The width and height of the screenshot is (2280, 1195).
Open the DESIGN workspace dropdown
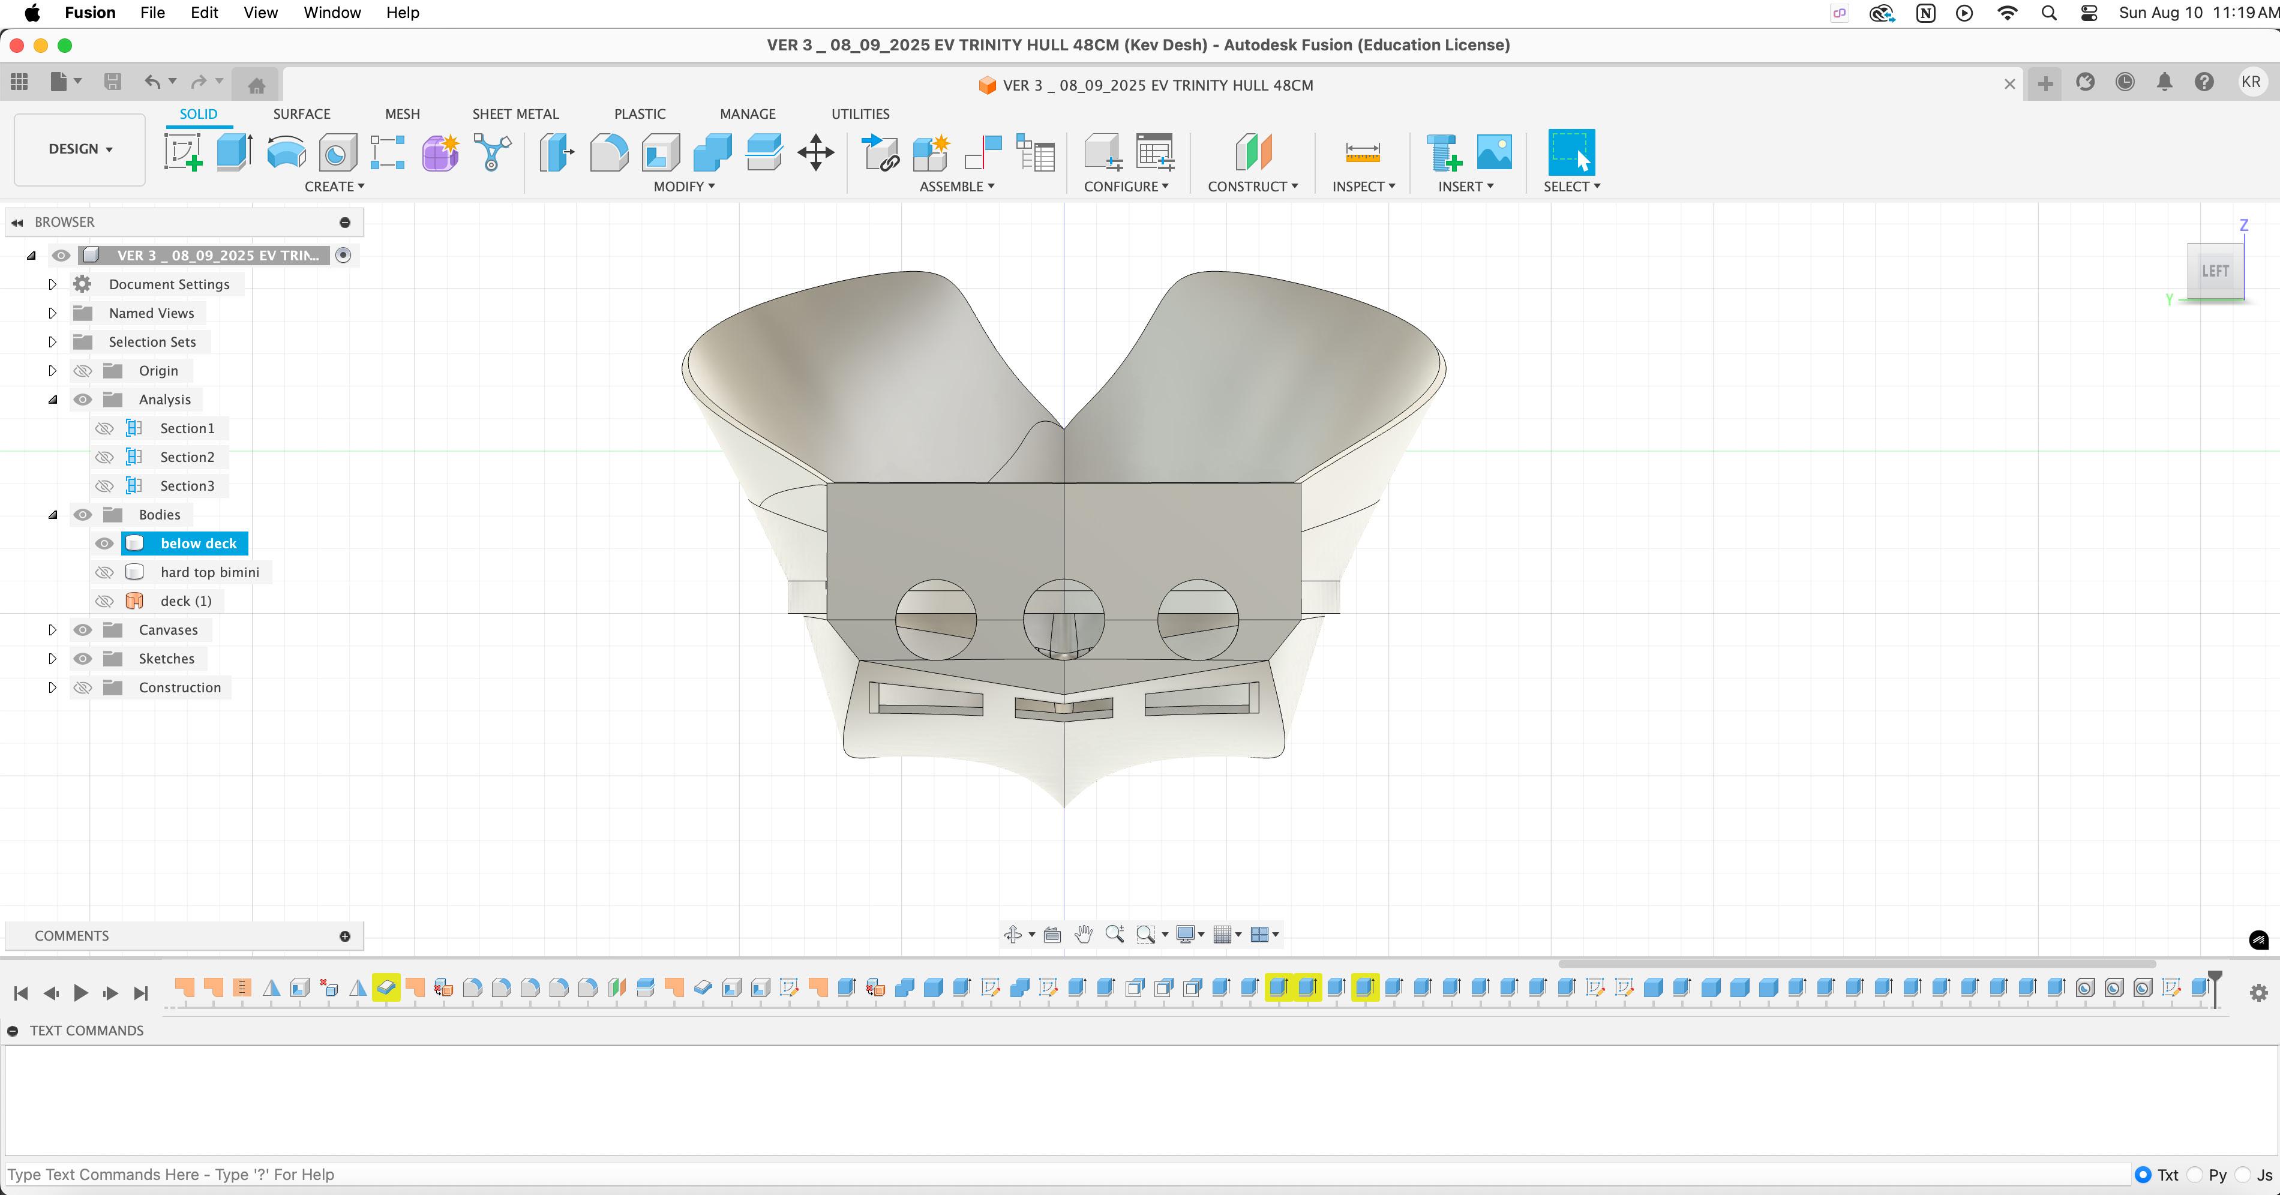point(80,149)
